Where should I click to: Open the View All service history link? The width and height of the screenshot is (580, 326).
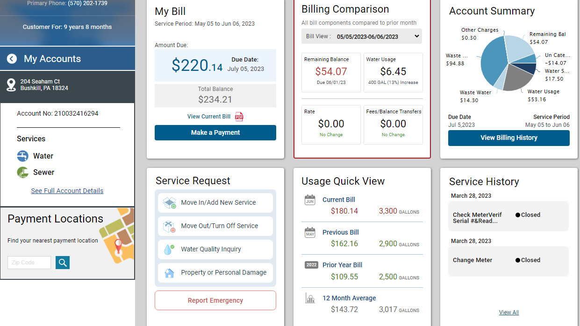509,312
